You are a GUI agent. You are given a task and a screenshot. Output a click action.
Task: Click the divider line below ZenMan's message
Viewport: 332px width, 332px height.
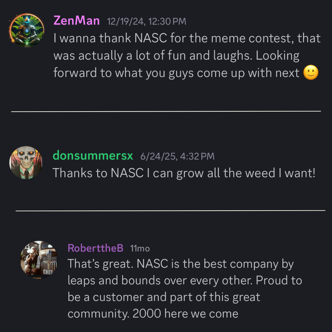[x=166, y=111]
